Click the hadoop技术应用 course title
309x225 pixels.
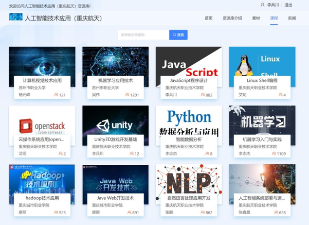42,198
